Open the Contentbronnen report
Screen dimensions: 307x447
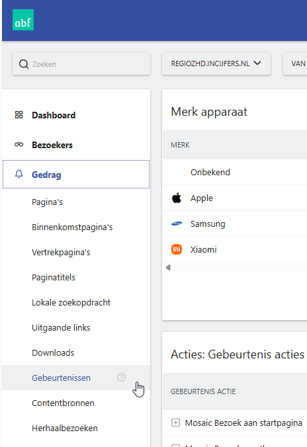[63, 403]
